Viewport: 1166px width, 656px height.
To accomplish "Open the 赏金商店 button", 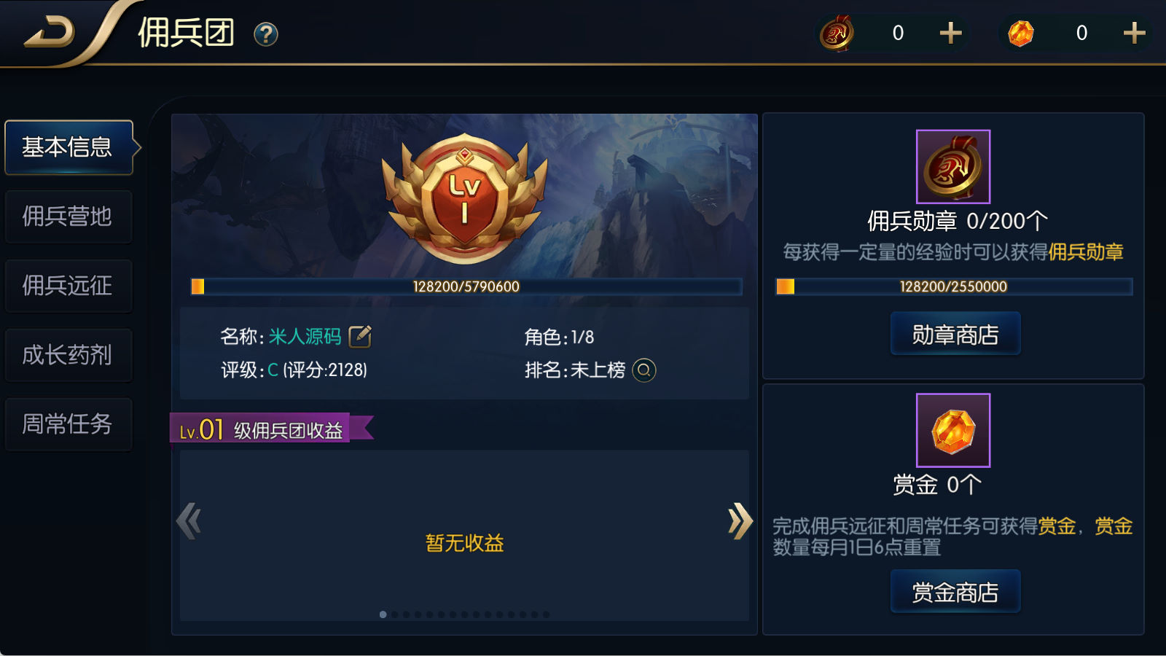I will [x=955, y=592].
